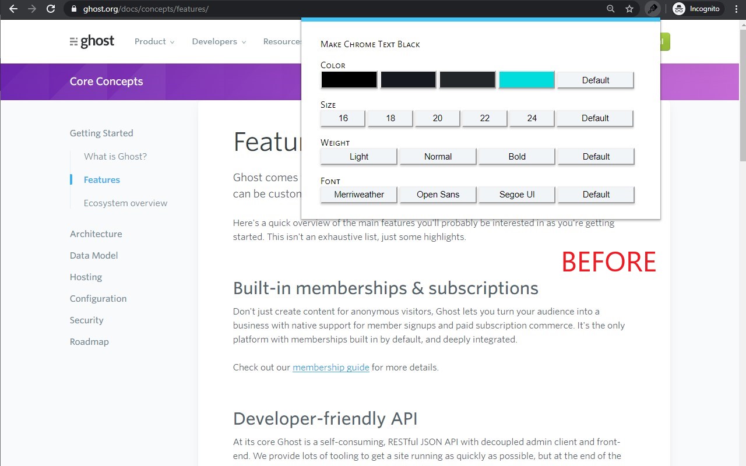Reset the font to Default
746x466 pixels.
tap(596, 195)
